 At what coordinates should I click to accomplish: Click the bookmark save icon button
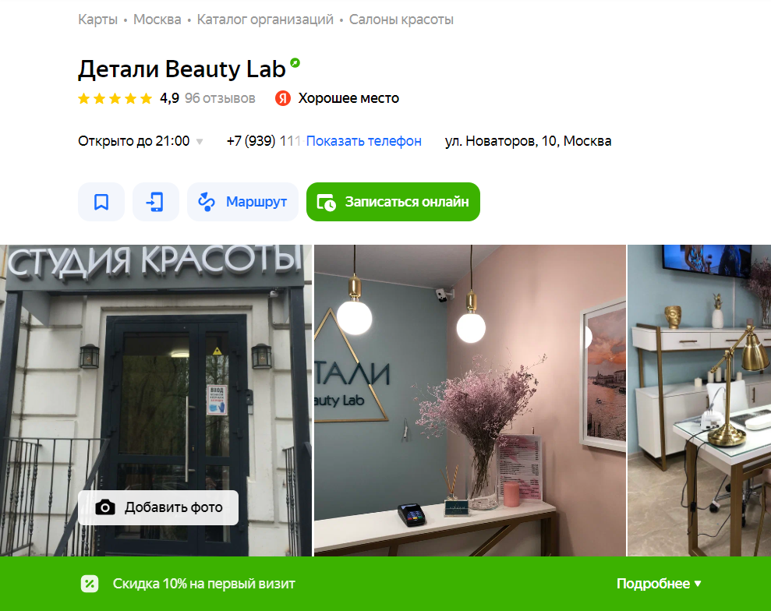tap(101, 202)
